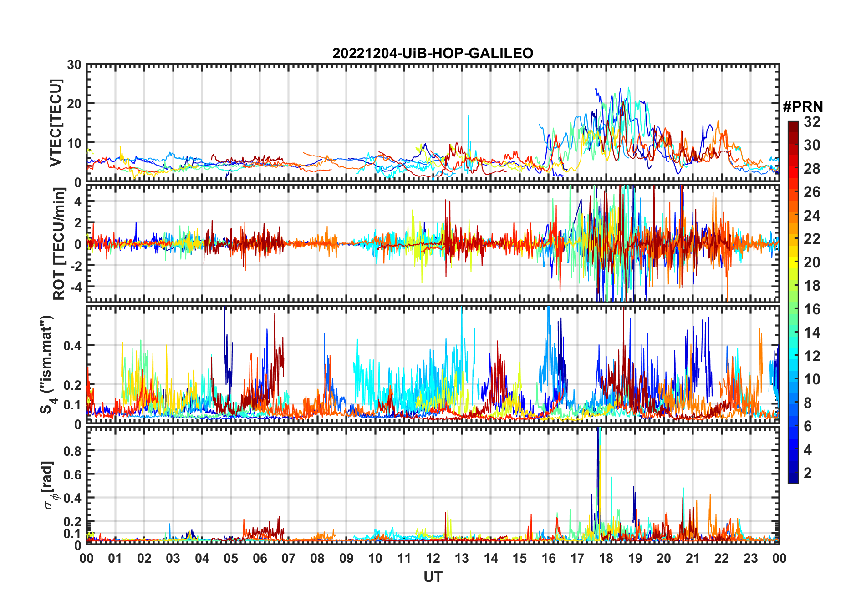This screenshot has height=605, width=866.
Task: Click PRN colorbar tick label 20
Action: (812, 262)
